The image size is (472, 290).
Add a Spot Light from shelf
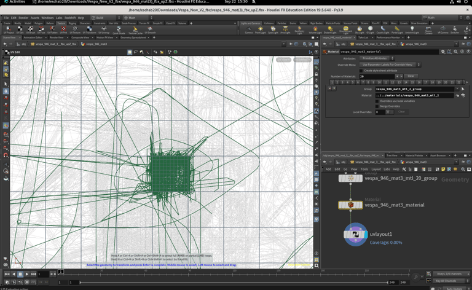pyautogui.click(x=273, y=29)
